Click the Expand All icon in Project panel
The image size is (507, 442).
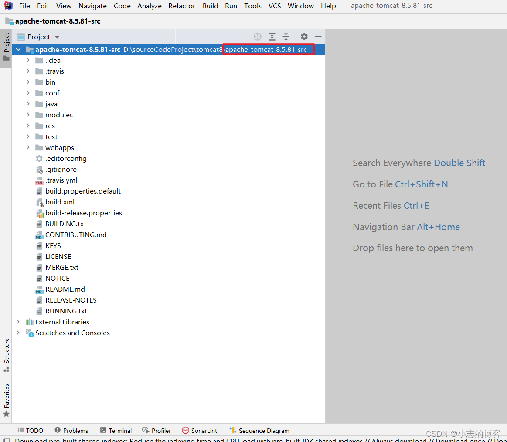coord(272,37)
